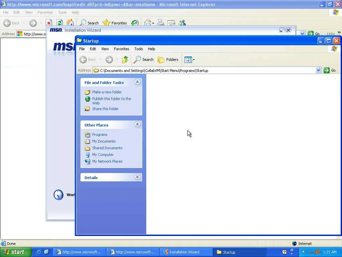This screenshot has height=257, width=342.
Task: Click the magnifier icon in system tray
Action: coord(318,252)
